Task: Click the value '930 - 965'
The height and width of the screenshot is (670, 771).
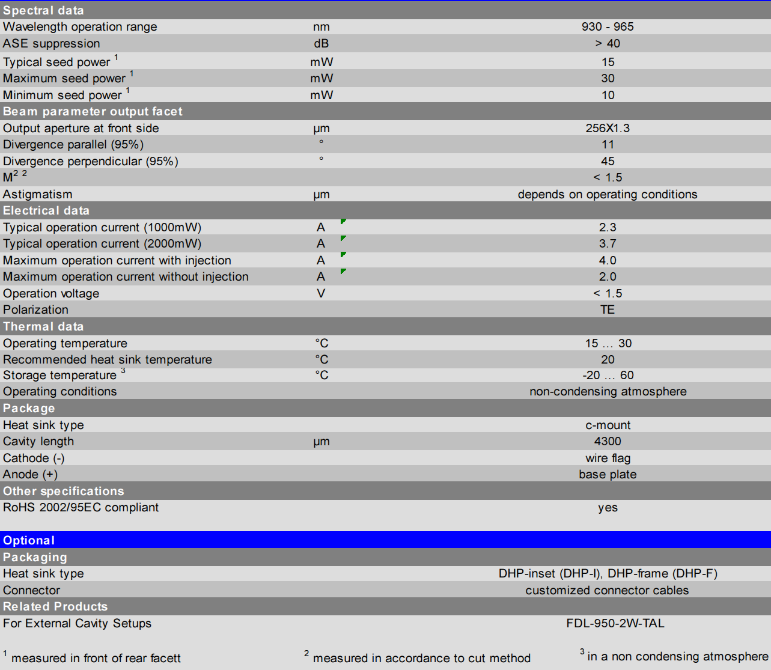Action: 608,27
